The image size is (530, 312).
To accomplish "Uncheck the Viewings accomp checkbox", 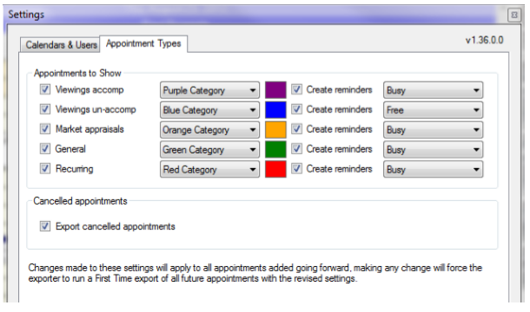I will [45, 89].
